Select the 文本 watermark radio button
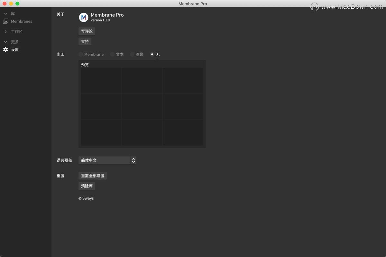386x257 pixels. (x=112, y=54)
